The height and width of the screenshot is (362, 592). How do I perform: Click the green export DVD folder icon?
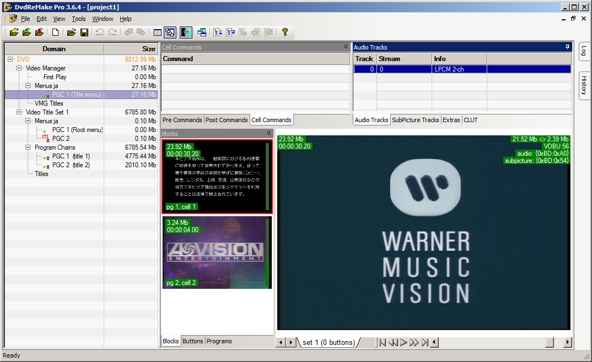click(x=26, y=32)
